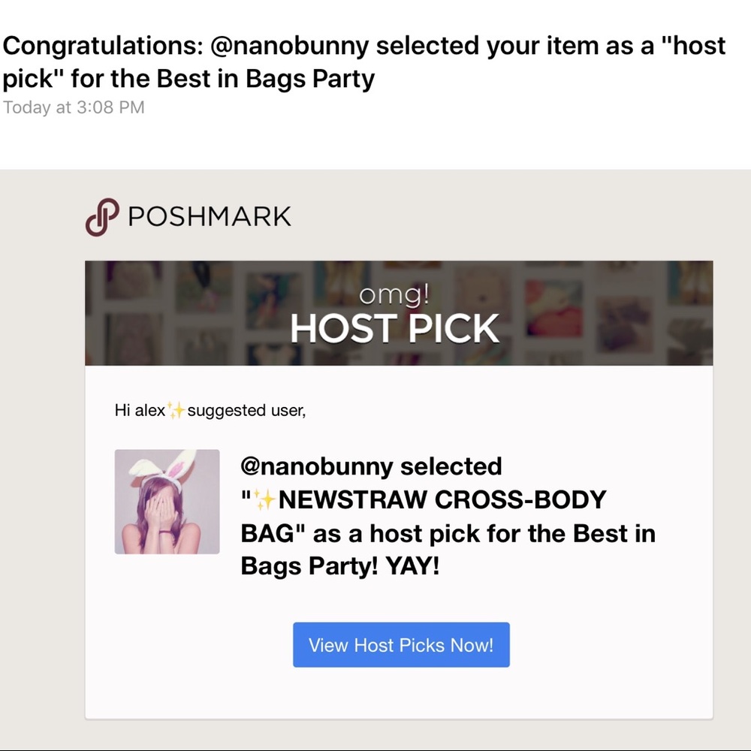This screenshot has width=751, height=751.
Task: Click the "Today at 3:08 PM" timestamp
Action: coord(74,107)
